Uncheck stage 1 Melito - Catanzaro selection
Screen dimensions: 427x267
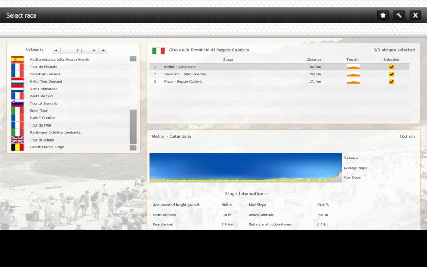(x=391, y=67)
